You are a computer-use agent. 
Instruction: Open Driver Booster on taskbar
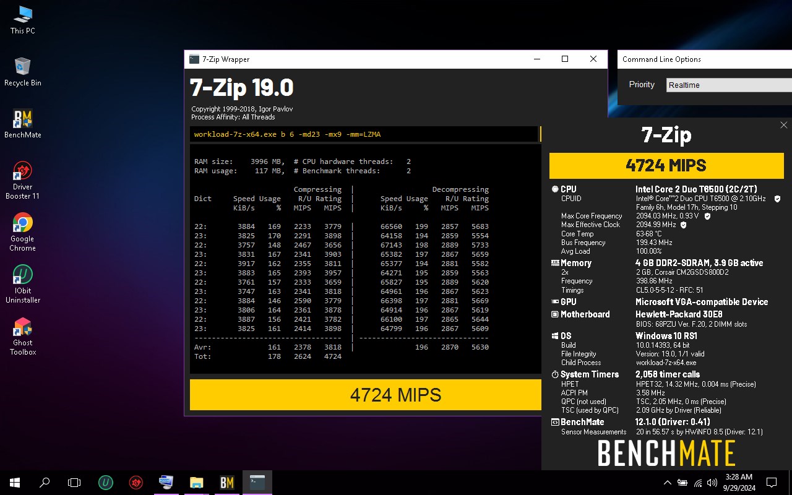136,483
